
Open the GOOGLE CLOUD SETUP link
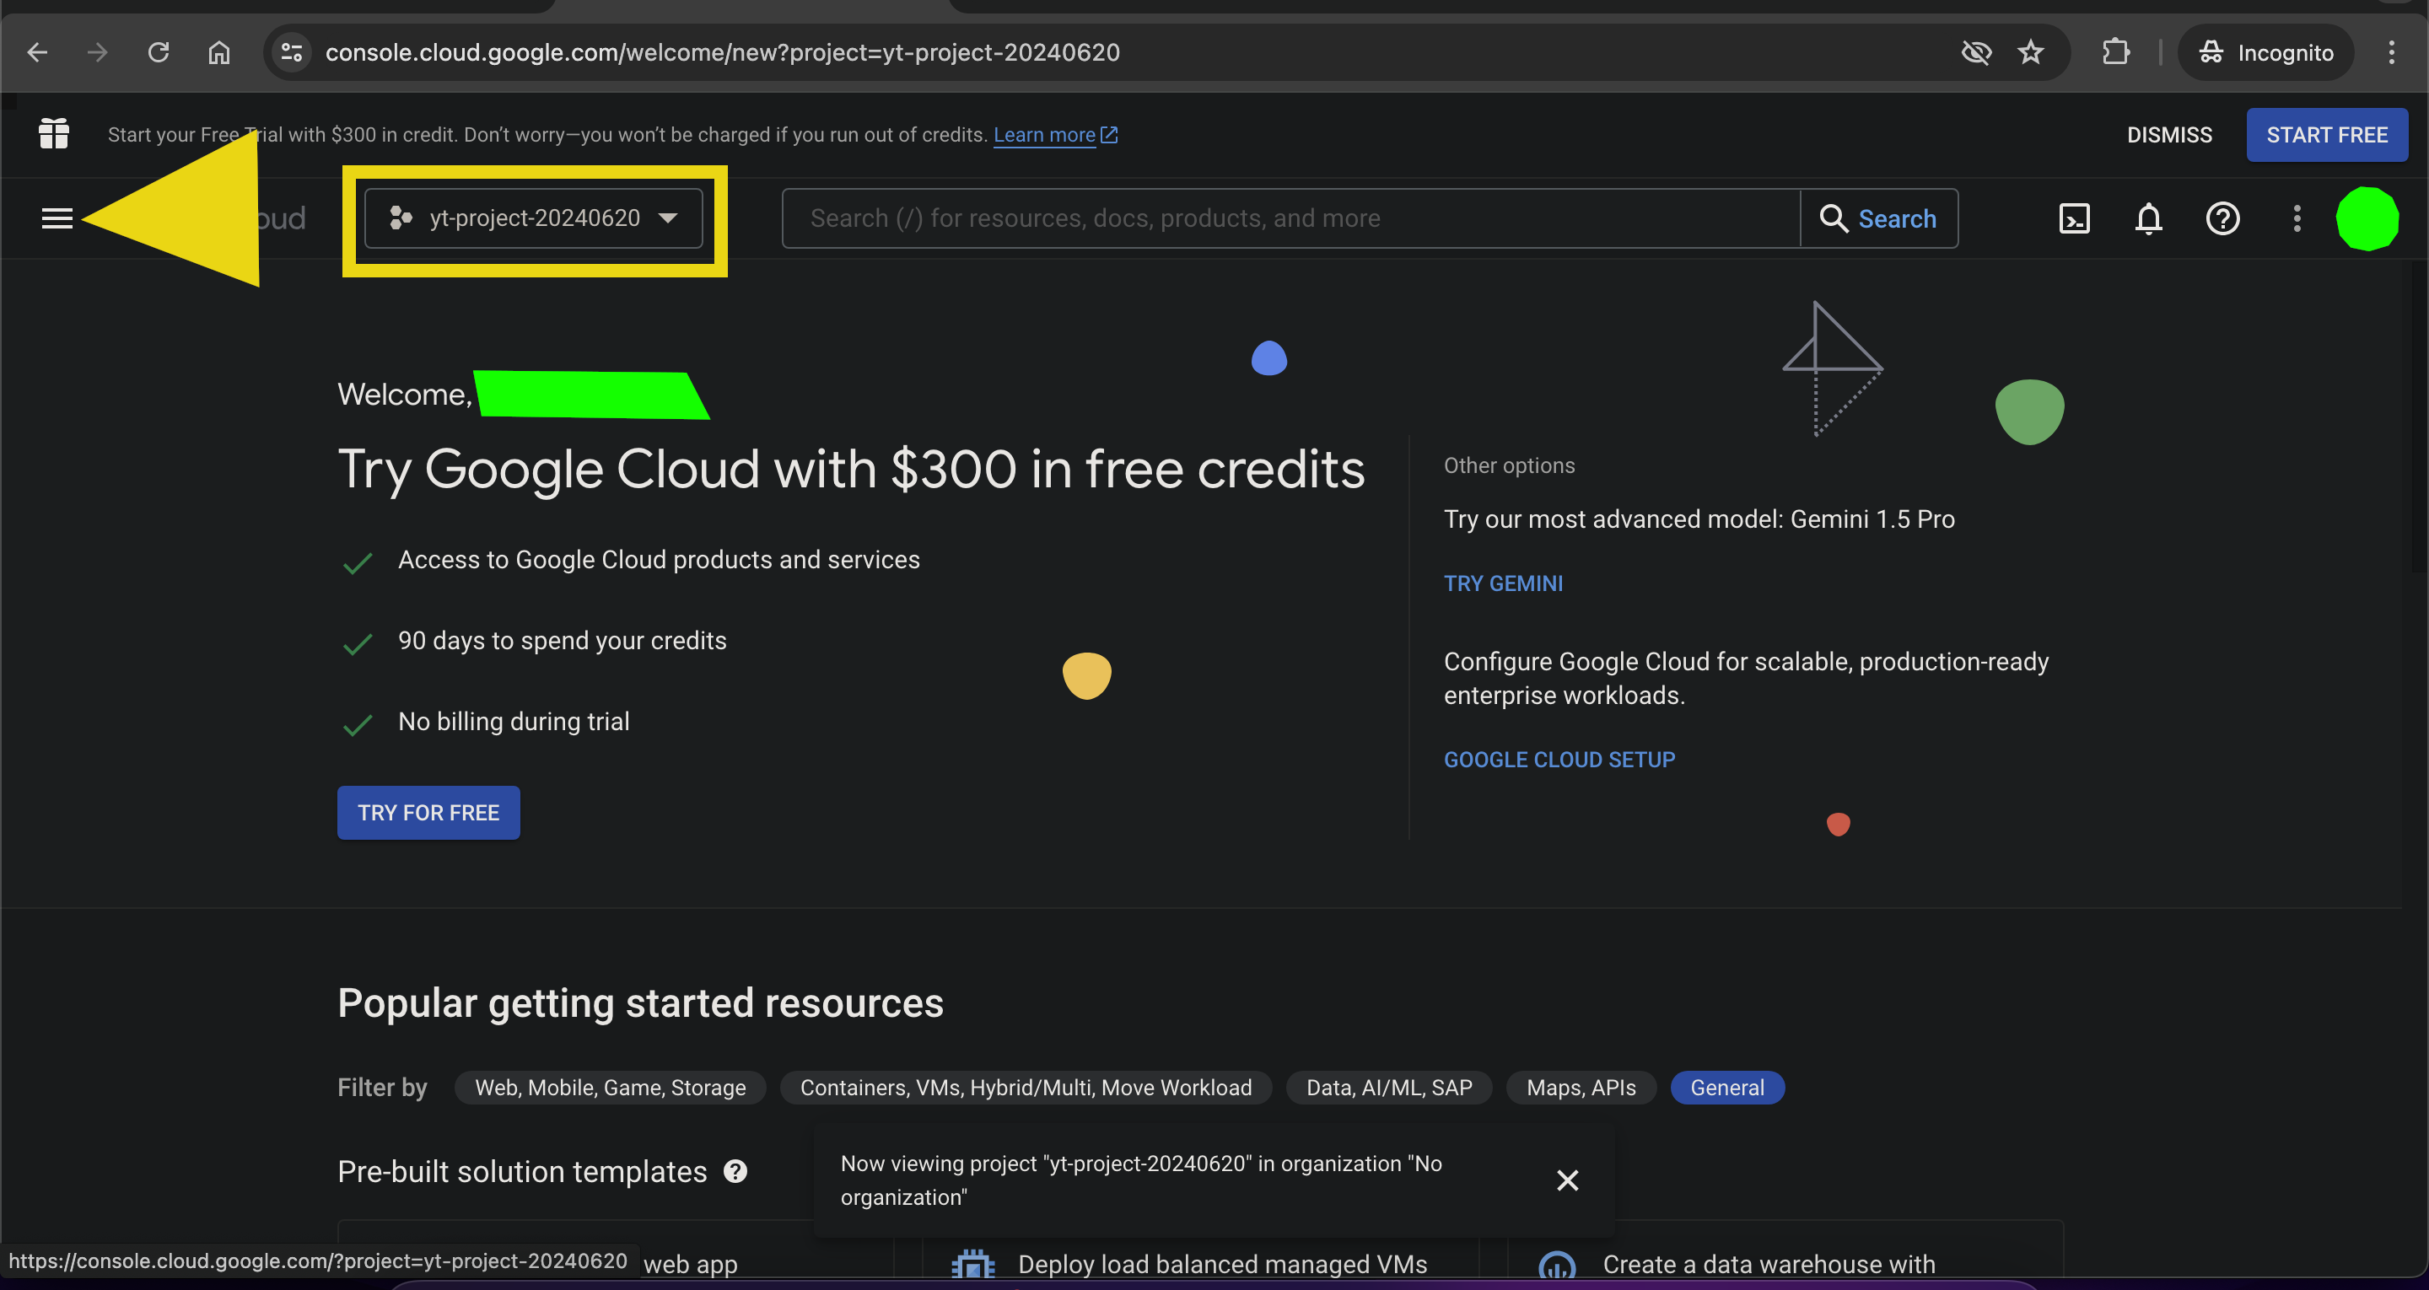tap(1559, 760)
